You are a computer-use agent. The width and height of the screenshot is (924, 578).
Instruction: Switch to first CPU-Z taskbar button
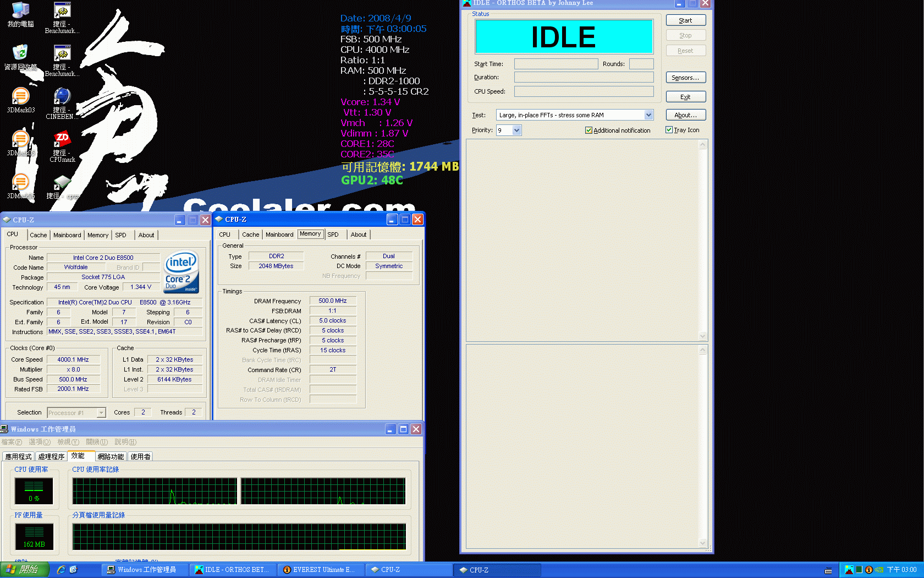pos(409,570)
